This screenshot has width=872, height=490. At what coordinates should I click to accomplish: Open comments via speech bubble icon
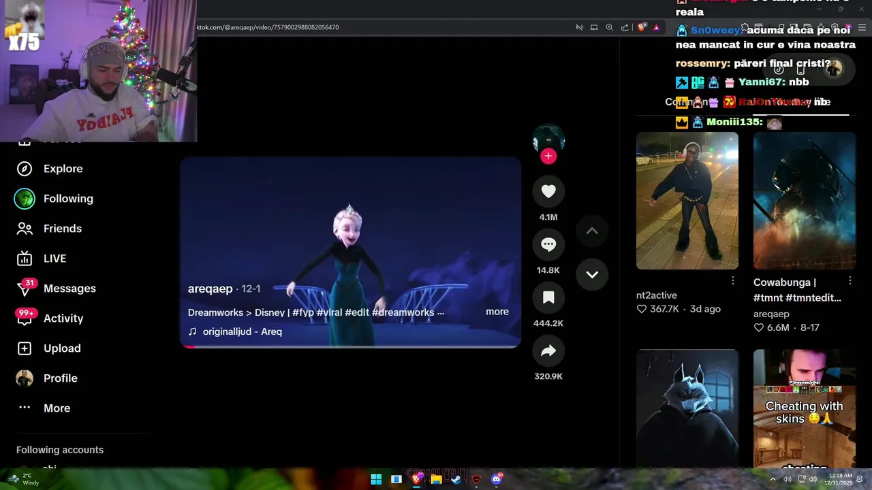[548, 245]
